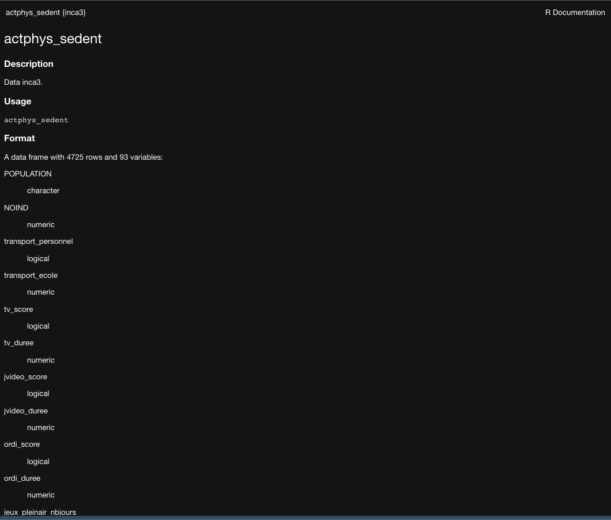
Task: Click the actphys_sedent {inca3} package header
Action: 46,12
